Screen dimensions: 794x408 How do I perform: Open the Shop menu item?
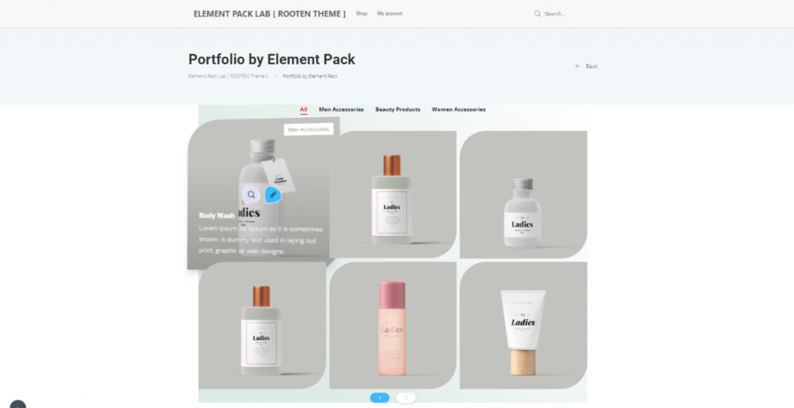[361, 14]
